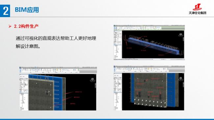Open the Revit application menu in the wall corner screenshot
Viewport: 214px width, 120px height.
20,68
